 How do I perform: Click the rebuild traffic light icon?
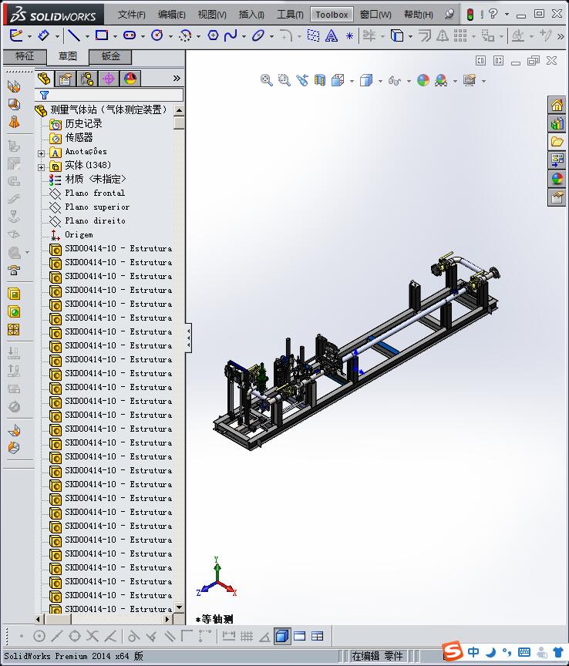(470, 15)
